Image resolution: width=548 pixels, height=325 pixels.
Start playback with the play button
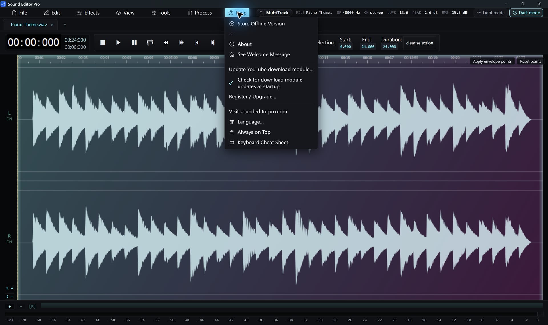click(118, 42)
